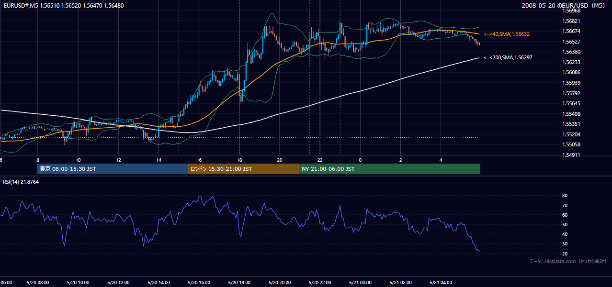The width and height of the screenshot is (612, 287).
Task: Click price axis label 1.54911
Action: [571, 155]
